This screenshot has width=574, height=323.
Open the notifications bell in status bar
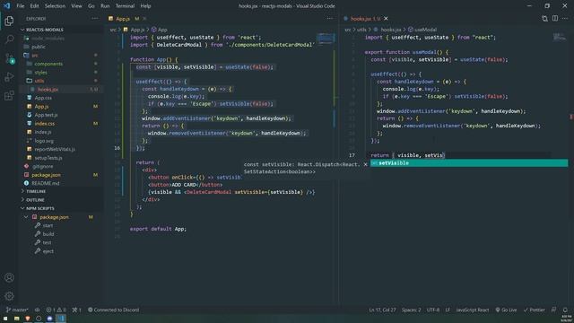[x=565, y=310]
